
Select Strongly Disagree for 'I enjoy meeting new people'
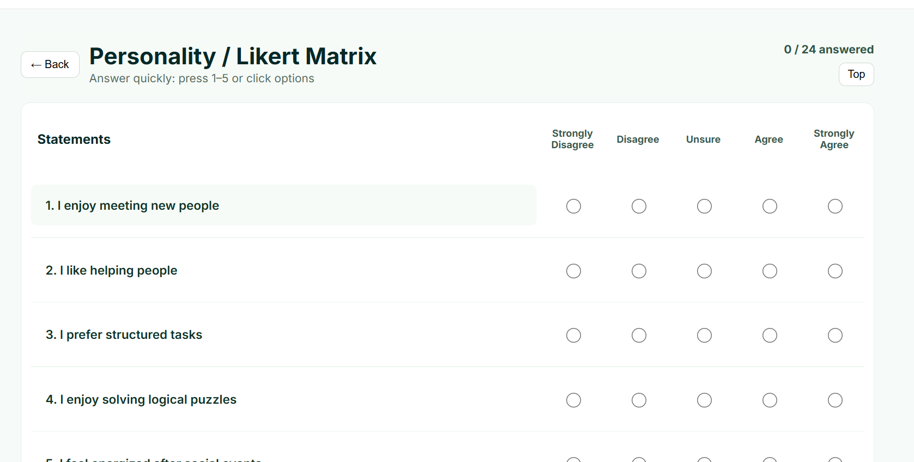(x=573, y=206)
